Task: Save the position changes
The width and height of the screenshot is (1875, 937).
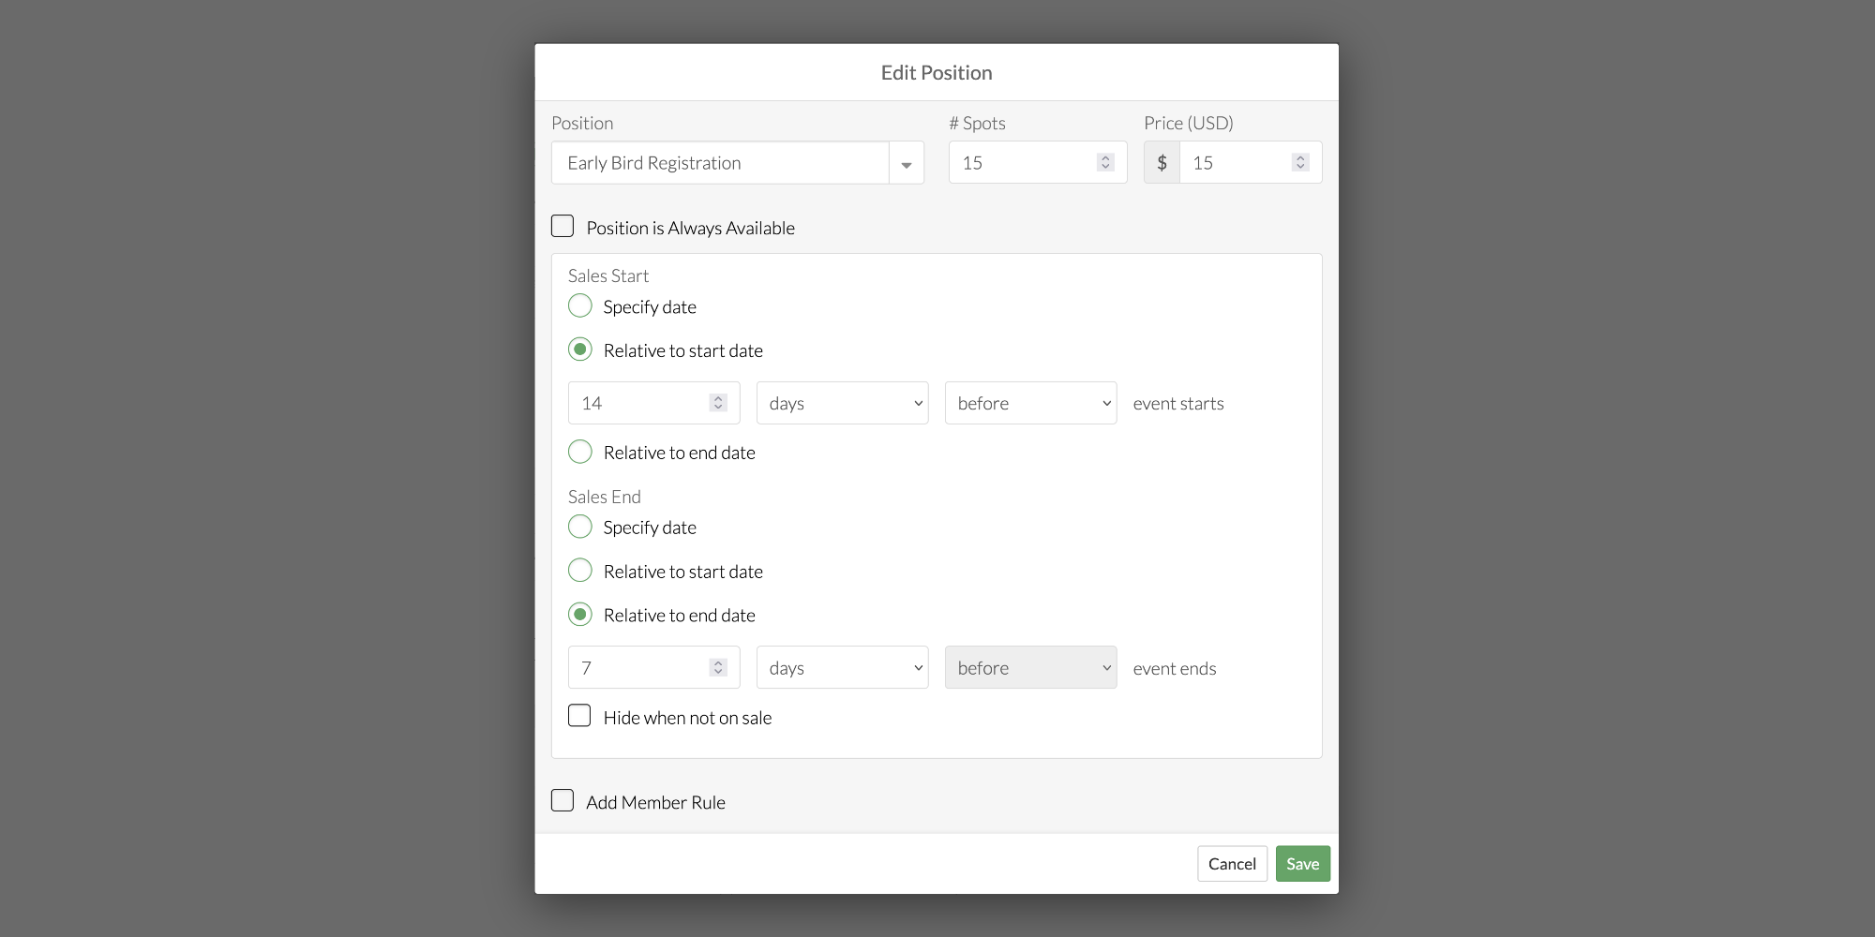Action: (1302, 864)
